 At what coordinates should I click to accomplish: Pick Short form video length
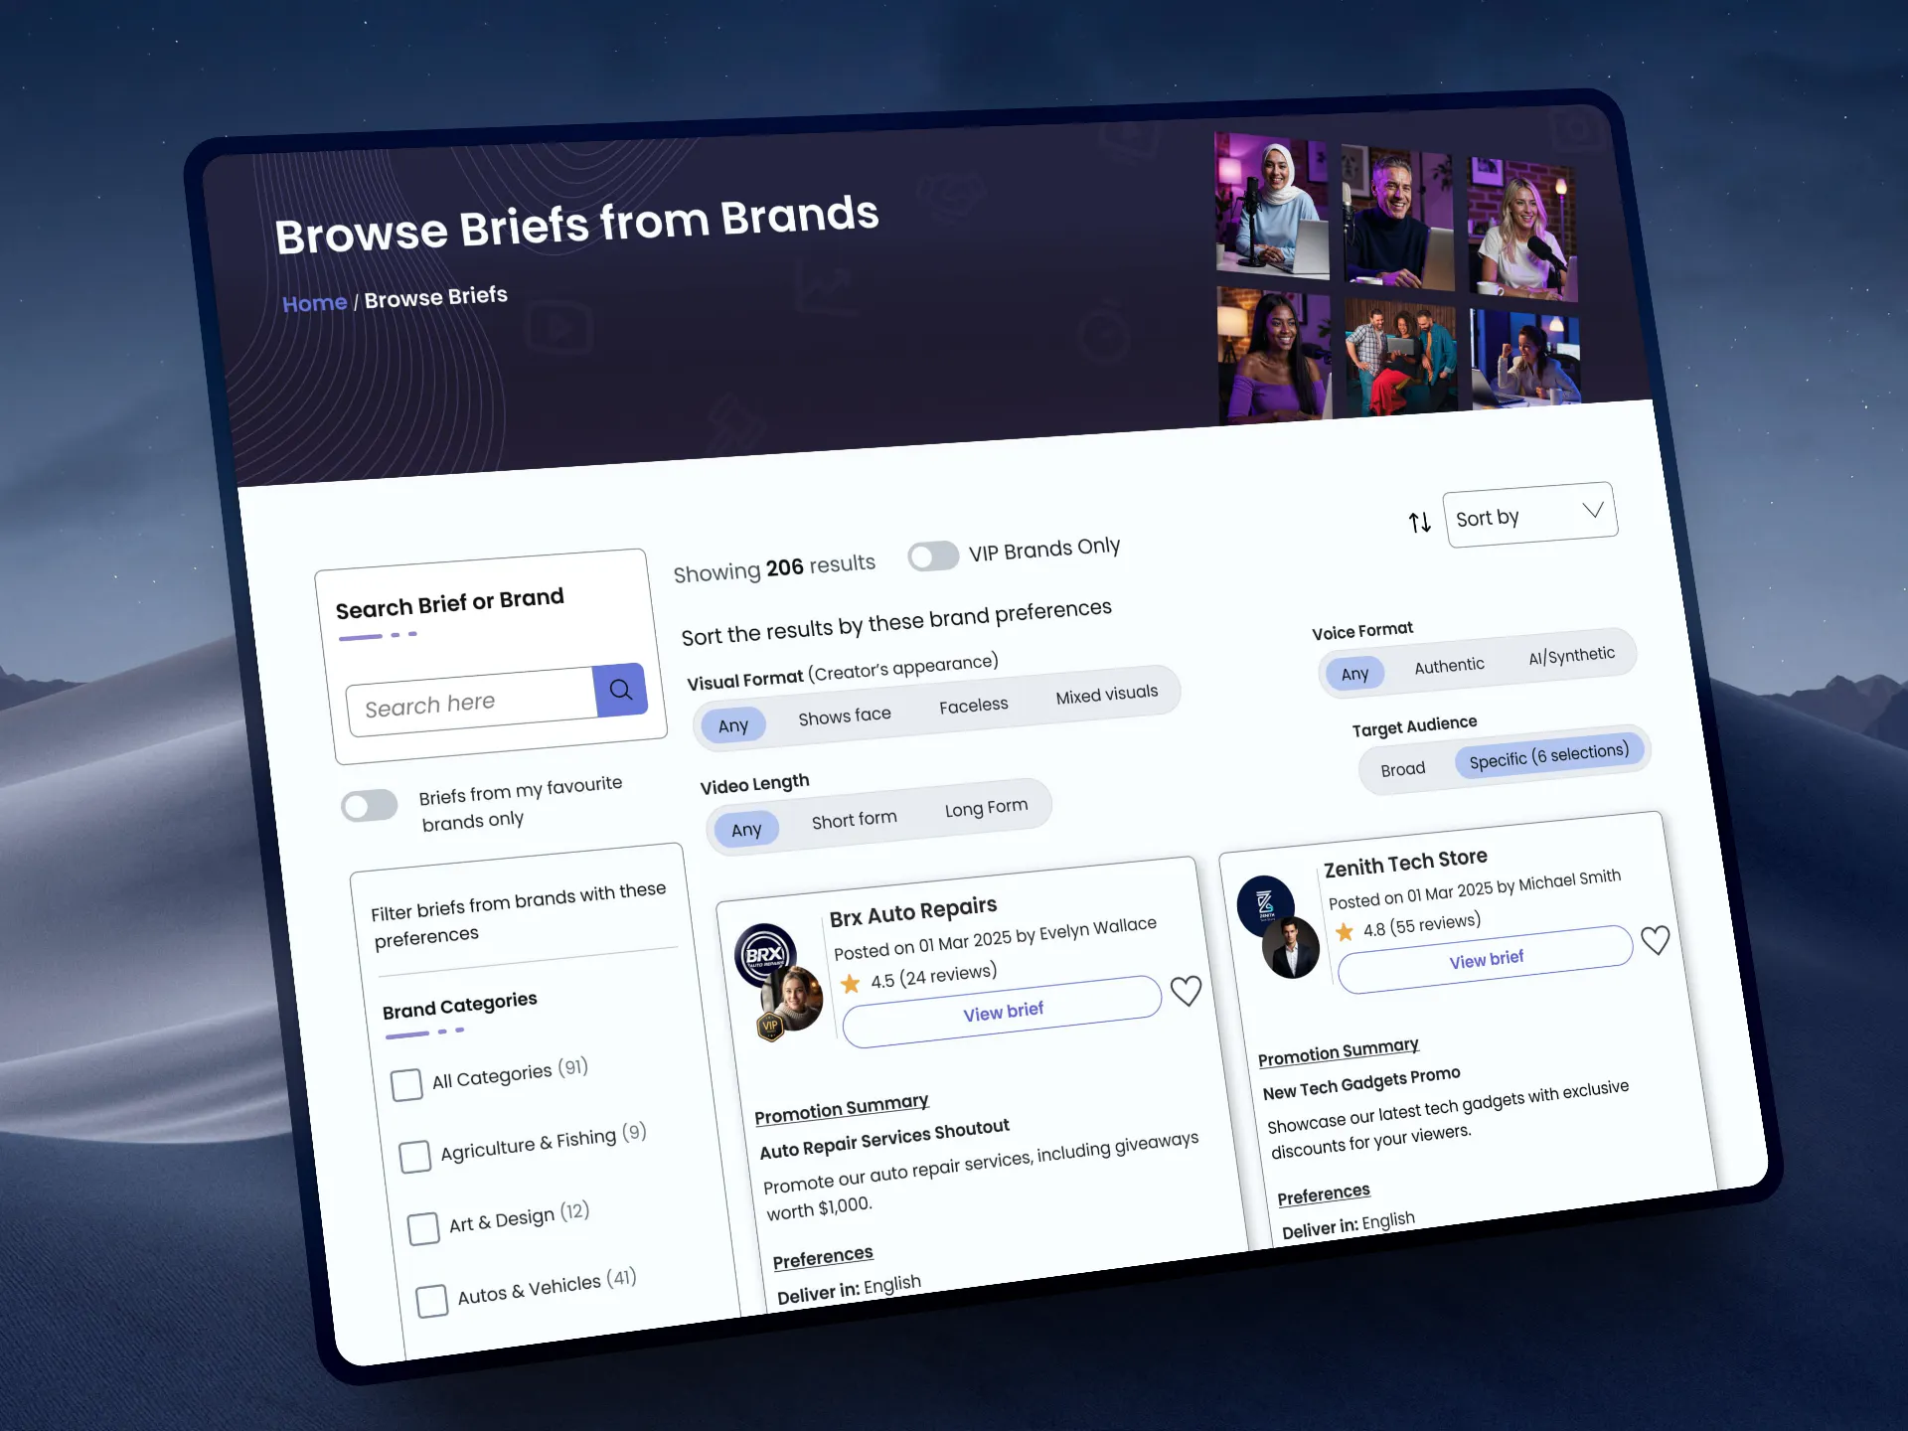855,820
